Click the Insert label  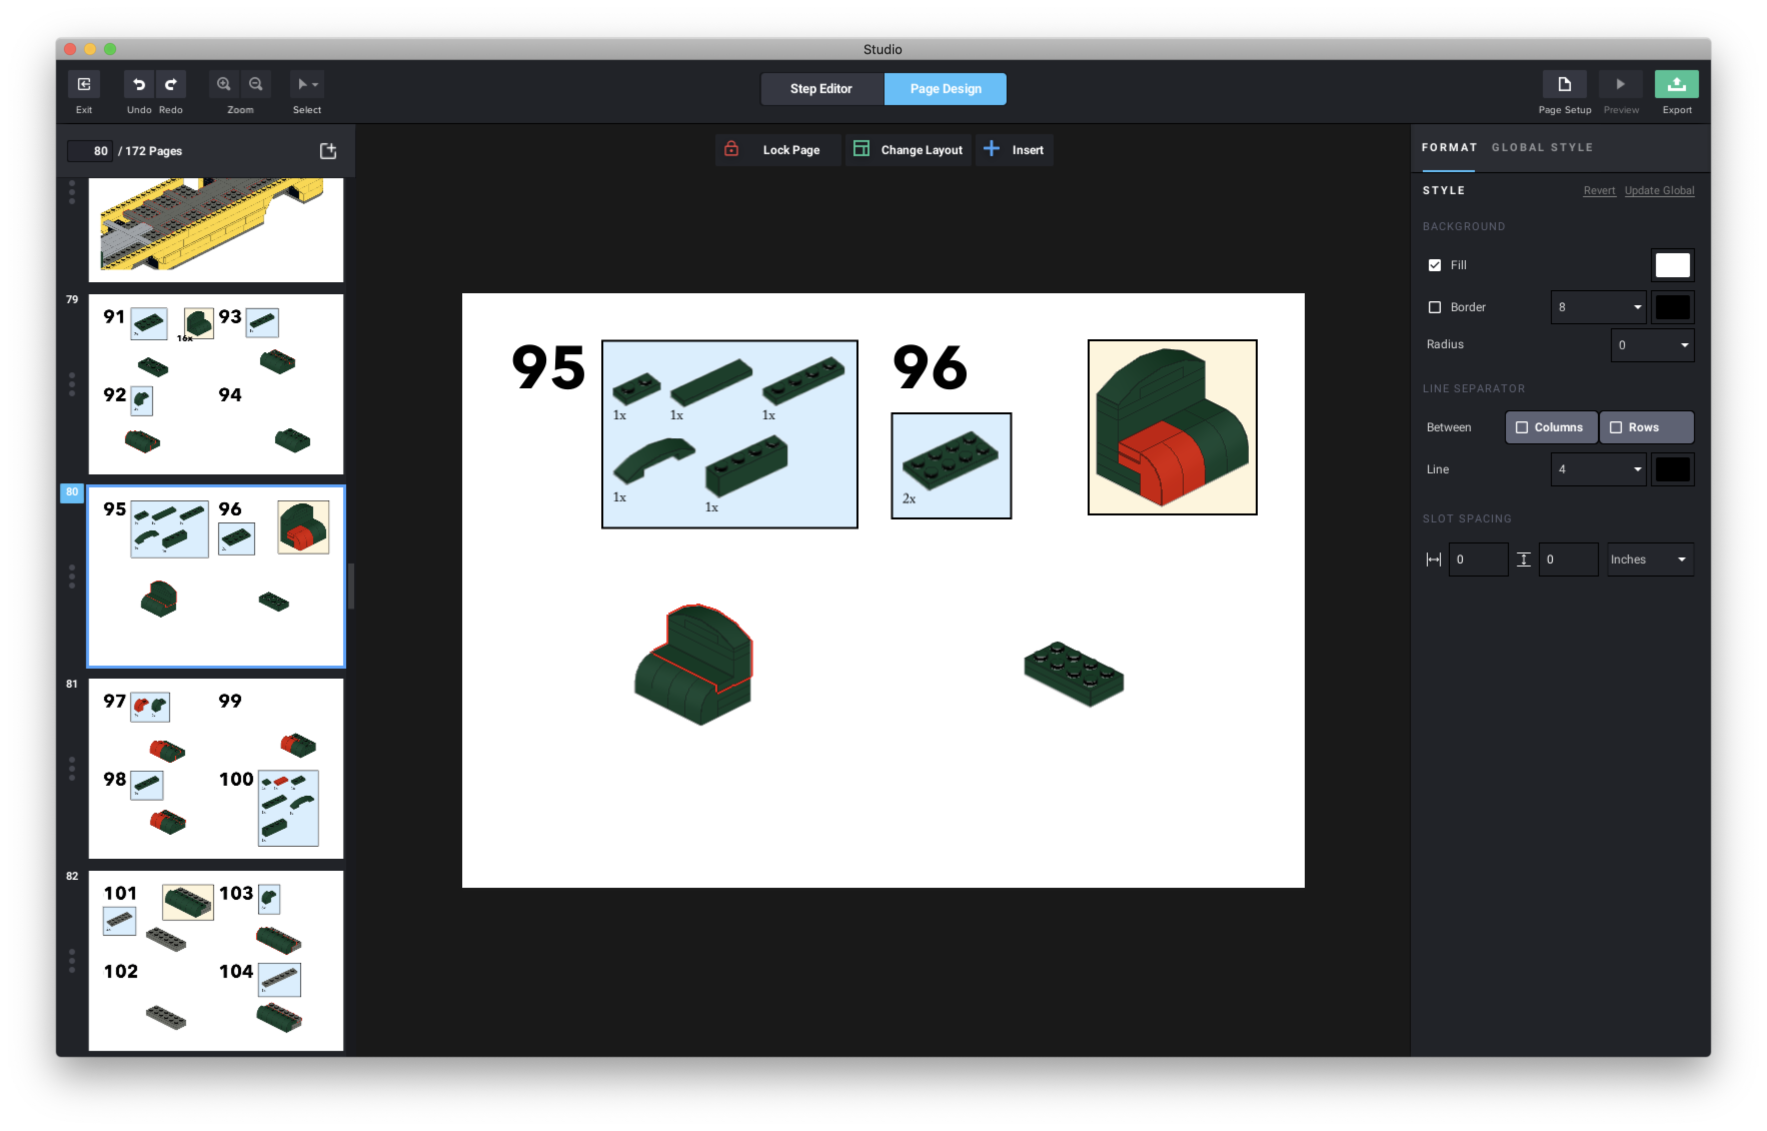(1028, 150)
